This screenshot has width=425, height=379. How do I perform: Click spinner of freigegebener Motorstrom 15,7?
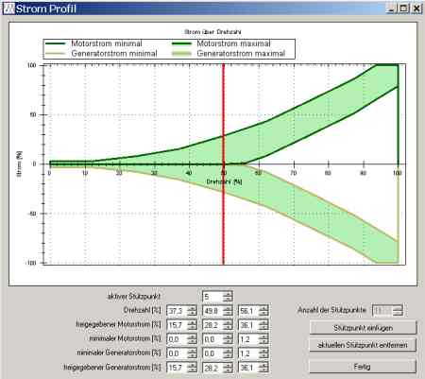192,325
